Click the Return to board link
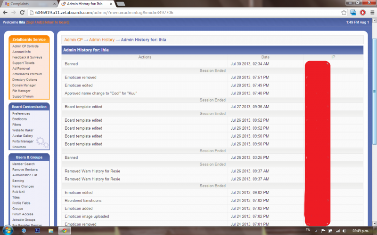 coord(56,22)
